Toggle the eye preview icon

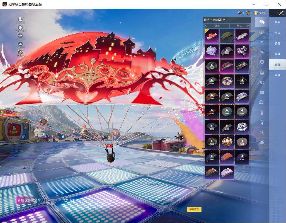click(20, 36)
